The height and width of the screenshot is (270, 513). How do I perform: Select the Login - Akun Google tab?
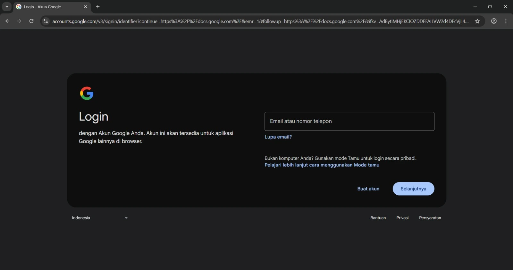(x=48, y=7)
